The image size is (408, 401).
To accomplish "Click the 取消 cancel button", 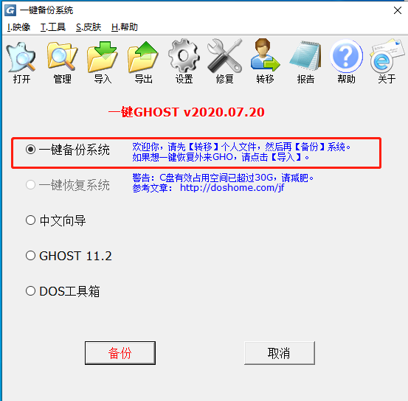I will [x=280, y=353].
